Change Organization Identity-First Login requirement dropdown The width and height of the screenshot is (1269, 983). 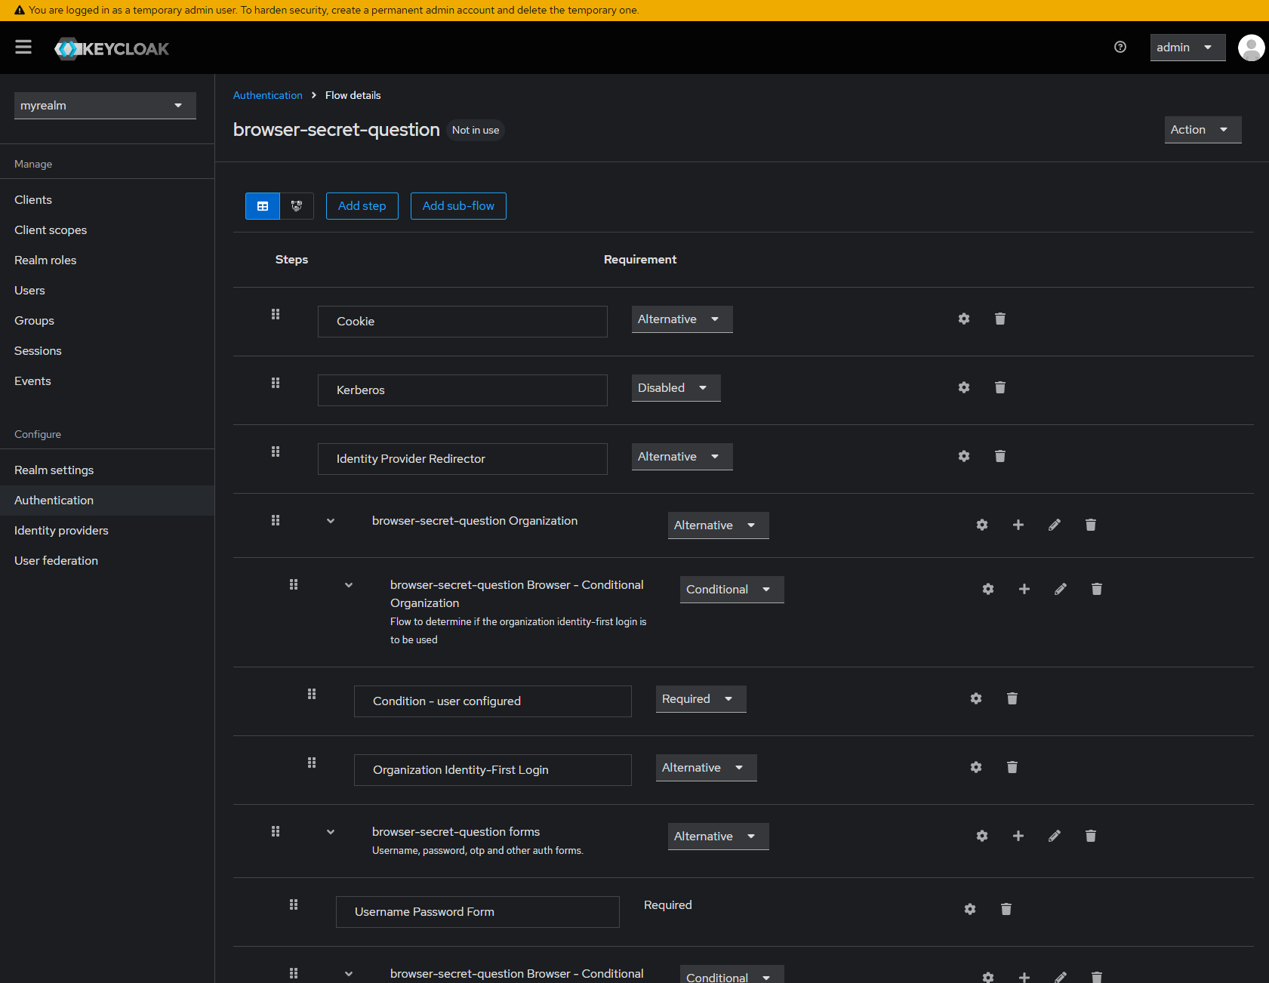706,768
